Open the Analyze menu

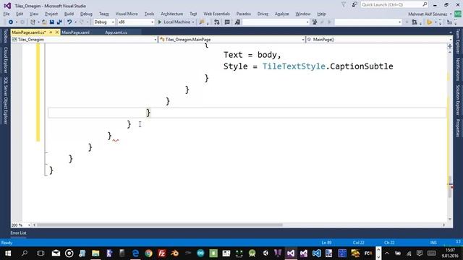pyautogui.click(x=281, y=14)
